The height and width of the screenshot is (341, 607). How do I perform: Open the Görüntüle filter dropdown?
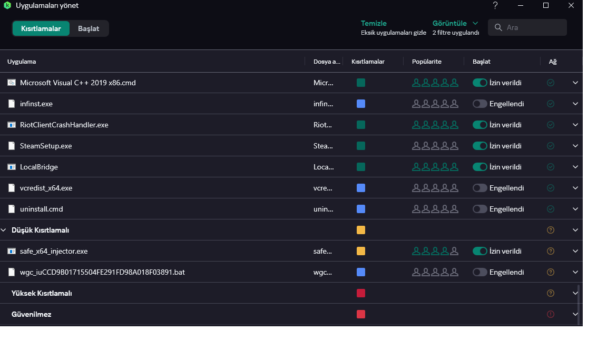tap(456, 24)
